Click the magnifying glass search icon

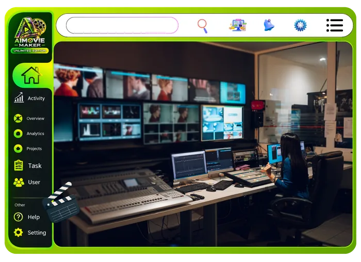click(x=203, y=26)
